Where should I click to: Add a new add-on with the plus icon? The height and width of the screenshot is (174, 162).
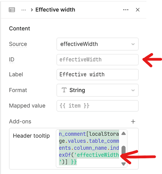133,122
